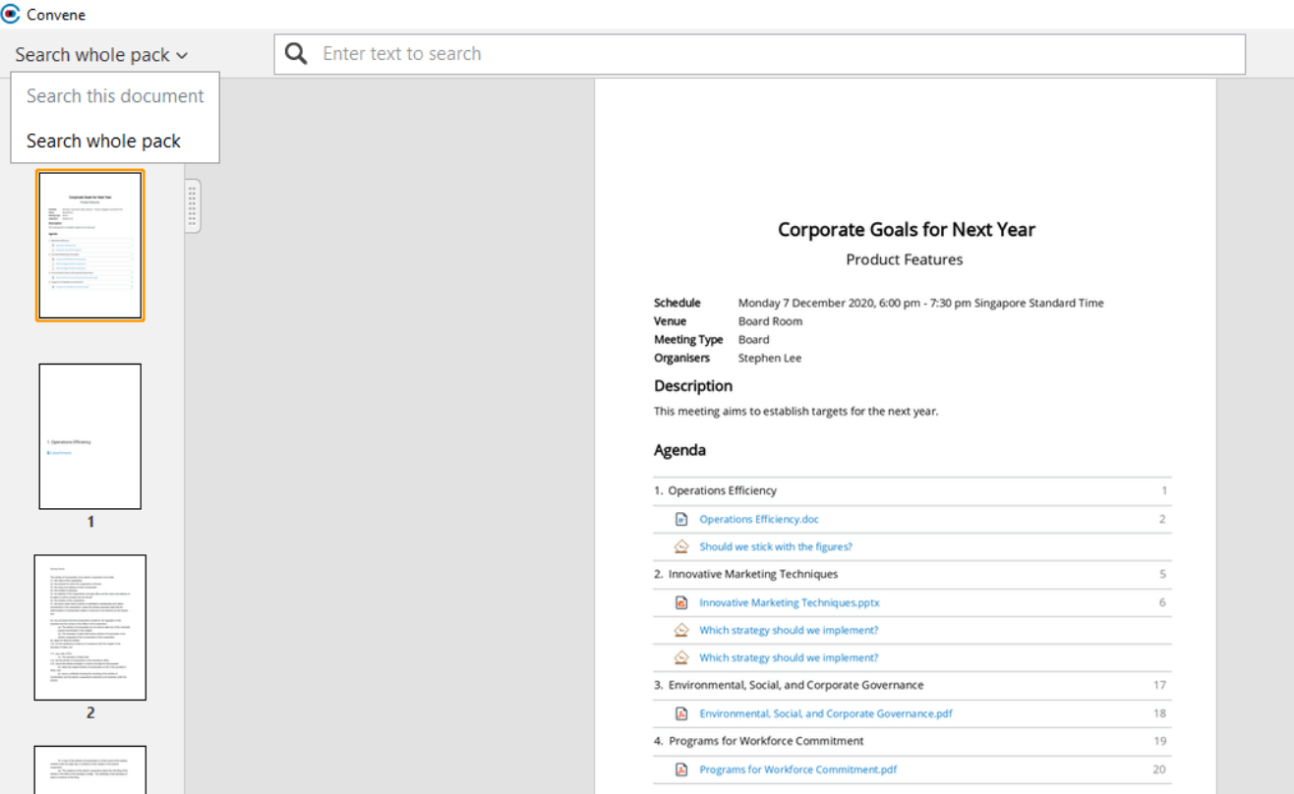
Task: Click the Operations Efficiency.doc file icon
Action: pos(680,519)
